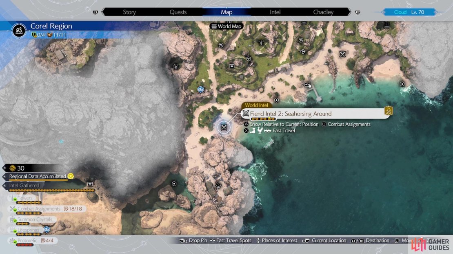Click the Fiend Intel 2 progress pips

click(x=263, y=119)
